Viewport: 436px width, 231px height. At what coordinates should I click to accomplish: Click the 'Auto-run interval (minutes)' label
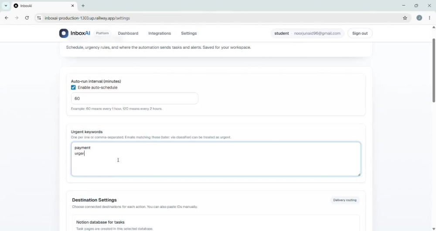pyautogui.click(x=96, y=81)
